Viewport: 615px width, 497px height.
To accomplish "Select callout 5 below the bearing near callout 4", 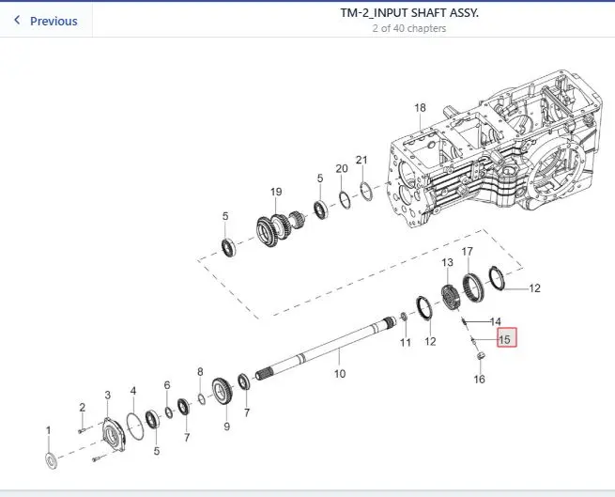I will pyautogui.click(x=157, y=451).
